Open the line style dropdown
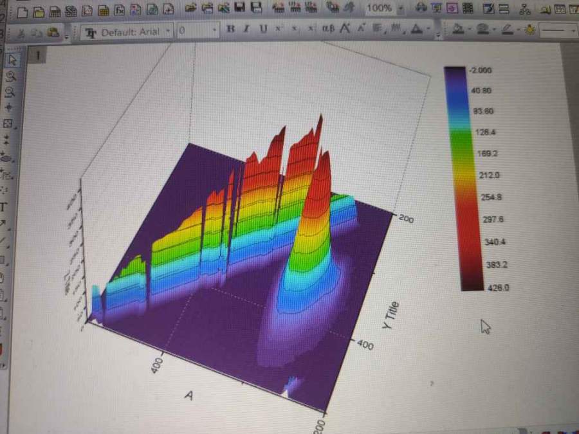 pyautogui.click(x=573, y=30)
